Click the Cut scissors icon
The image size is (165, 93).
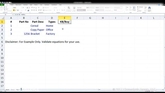[x=4, y=7]
